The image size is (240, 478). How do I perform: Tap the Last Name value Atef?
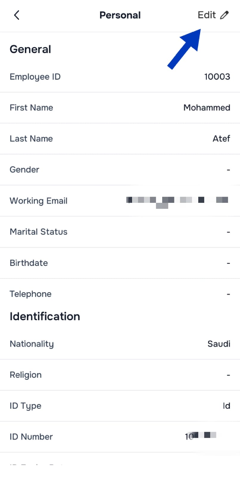(x=221, y=139)
